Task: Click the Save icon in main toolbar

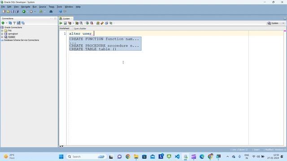Action: pyautogui.click(x=13, y=12)
